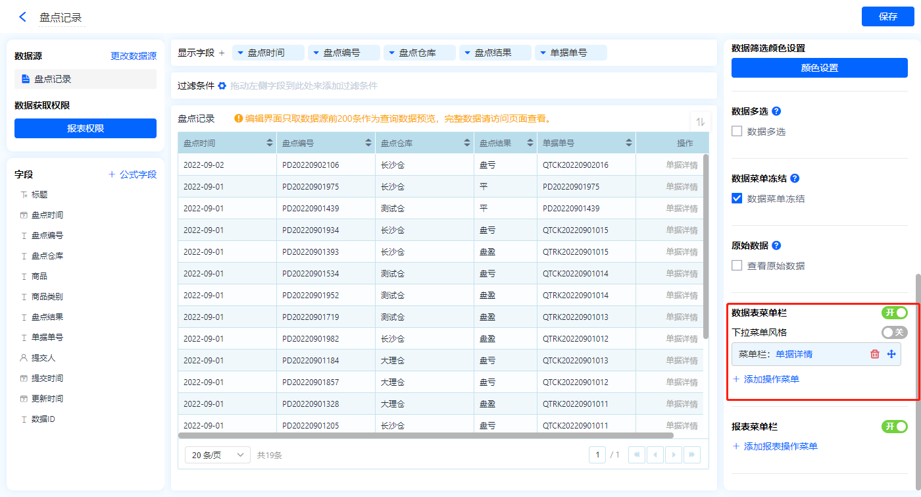Viewport: 921px width, 497px height.
Task: Delete the 单据详情 menu item via trash icon
Action: (x=874, y=354)
